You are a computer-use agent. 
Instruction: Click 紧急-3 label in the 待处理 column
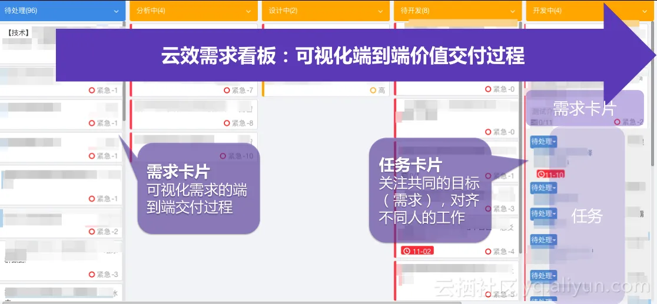(107, 274)
